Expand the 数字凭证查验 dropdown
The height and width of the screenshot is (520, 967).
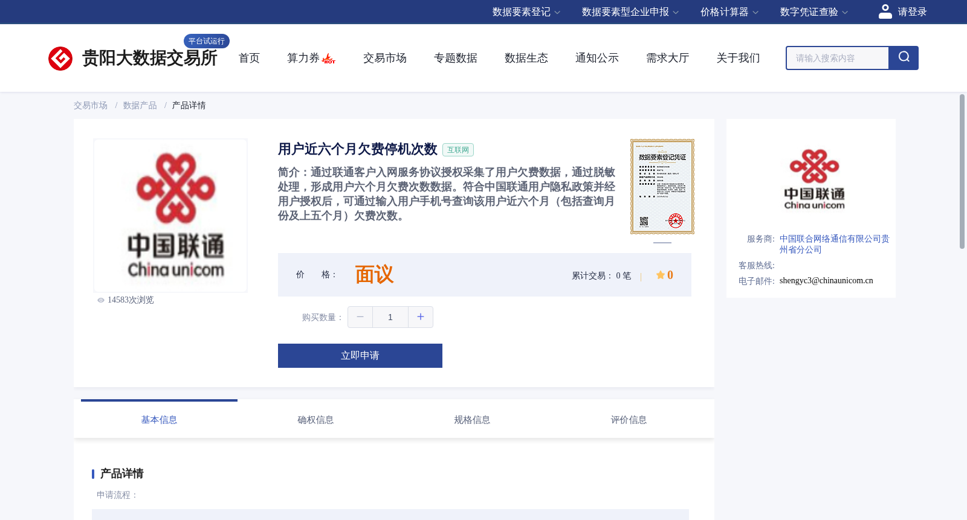(814, 12)
